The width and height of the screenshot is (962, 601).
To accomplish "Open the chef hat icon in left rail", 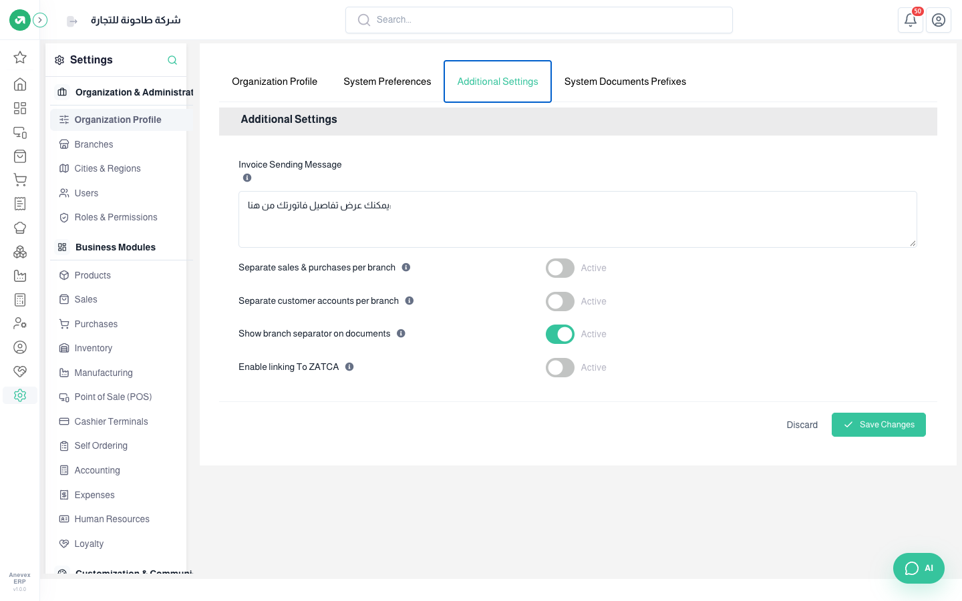I will [x=20, y=228].
